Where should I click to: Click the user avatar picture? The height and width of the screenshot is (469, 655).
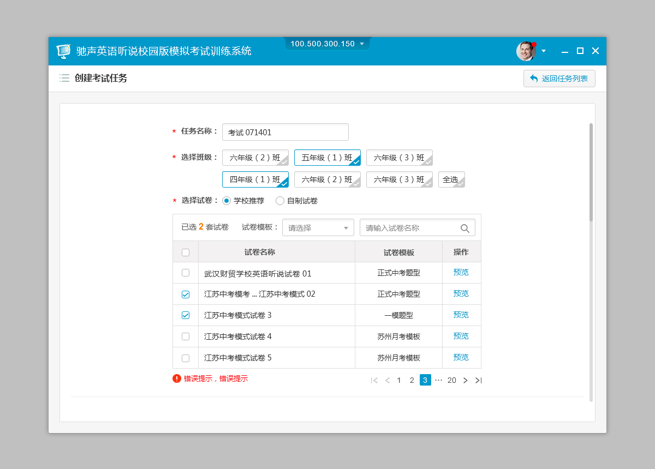coord(526,51)
